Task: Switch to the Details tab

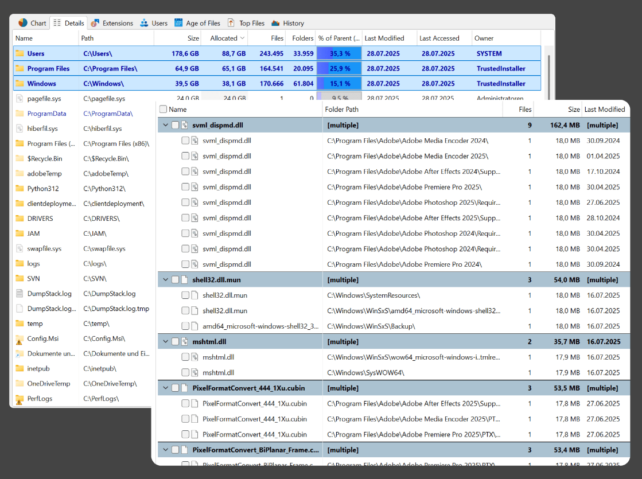Action: point(68,23)
